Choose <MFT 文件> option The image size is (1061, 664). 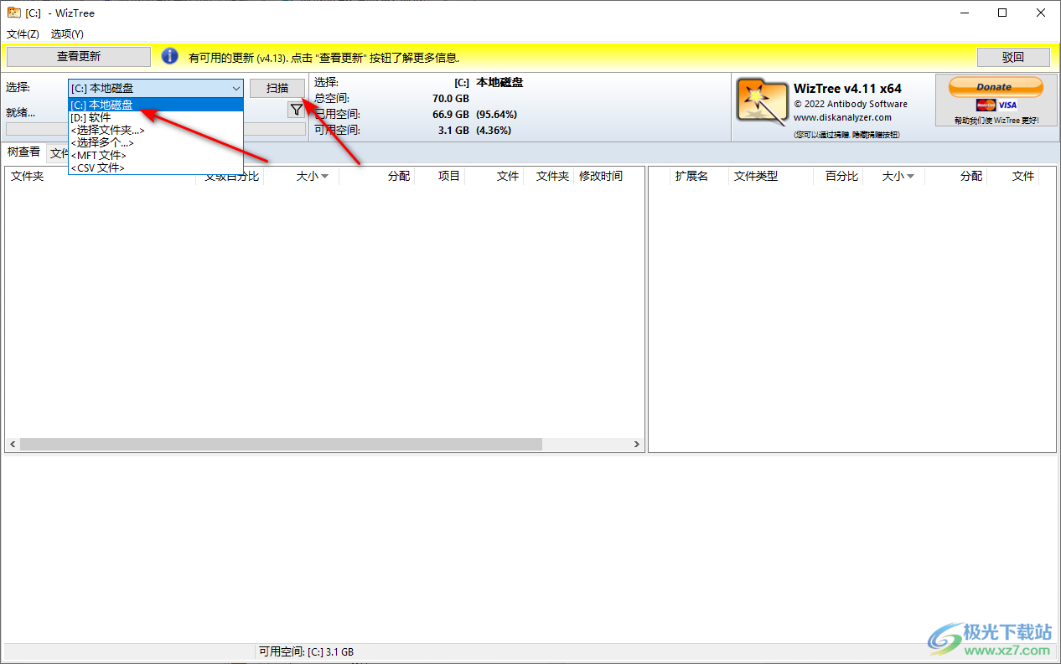[x=156, y=156]
